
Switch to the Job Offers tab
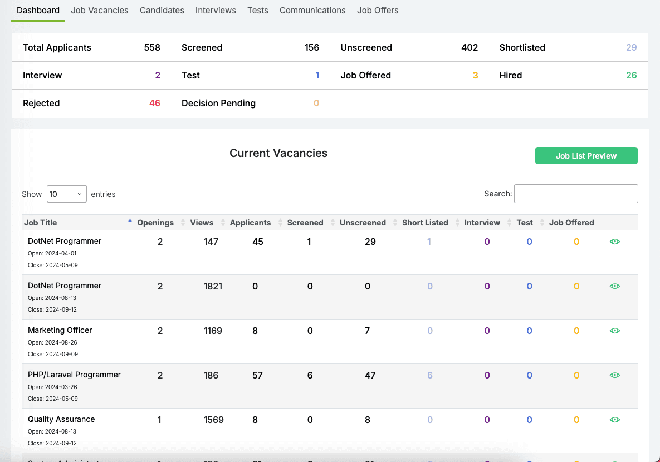[378, 11]
